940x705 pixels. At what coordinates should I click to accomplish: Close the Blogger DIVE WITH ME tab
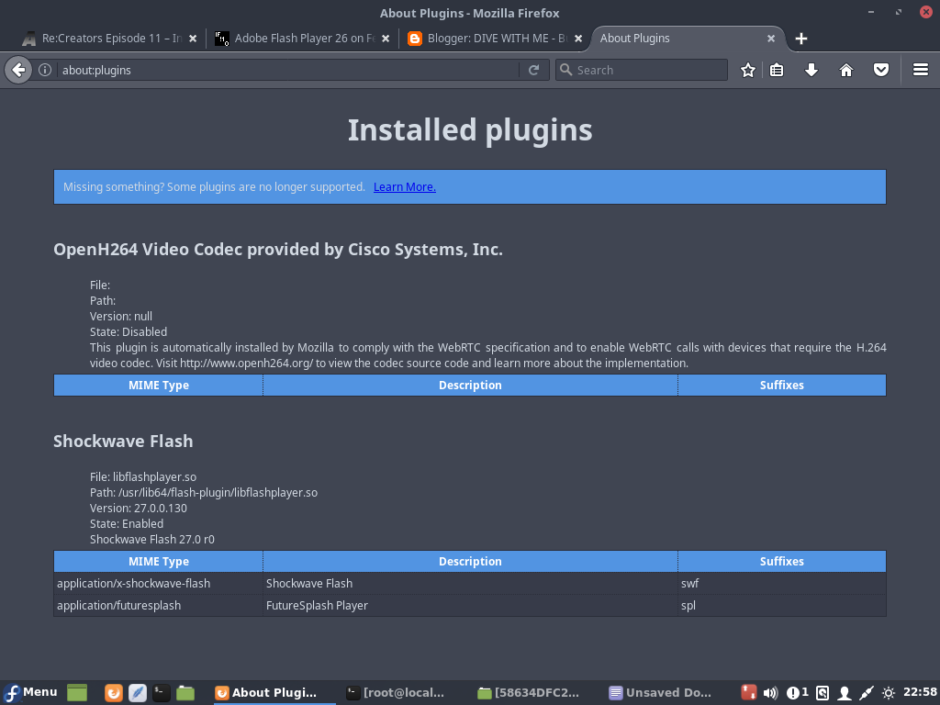(x=578, y=39)
